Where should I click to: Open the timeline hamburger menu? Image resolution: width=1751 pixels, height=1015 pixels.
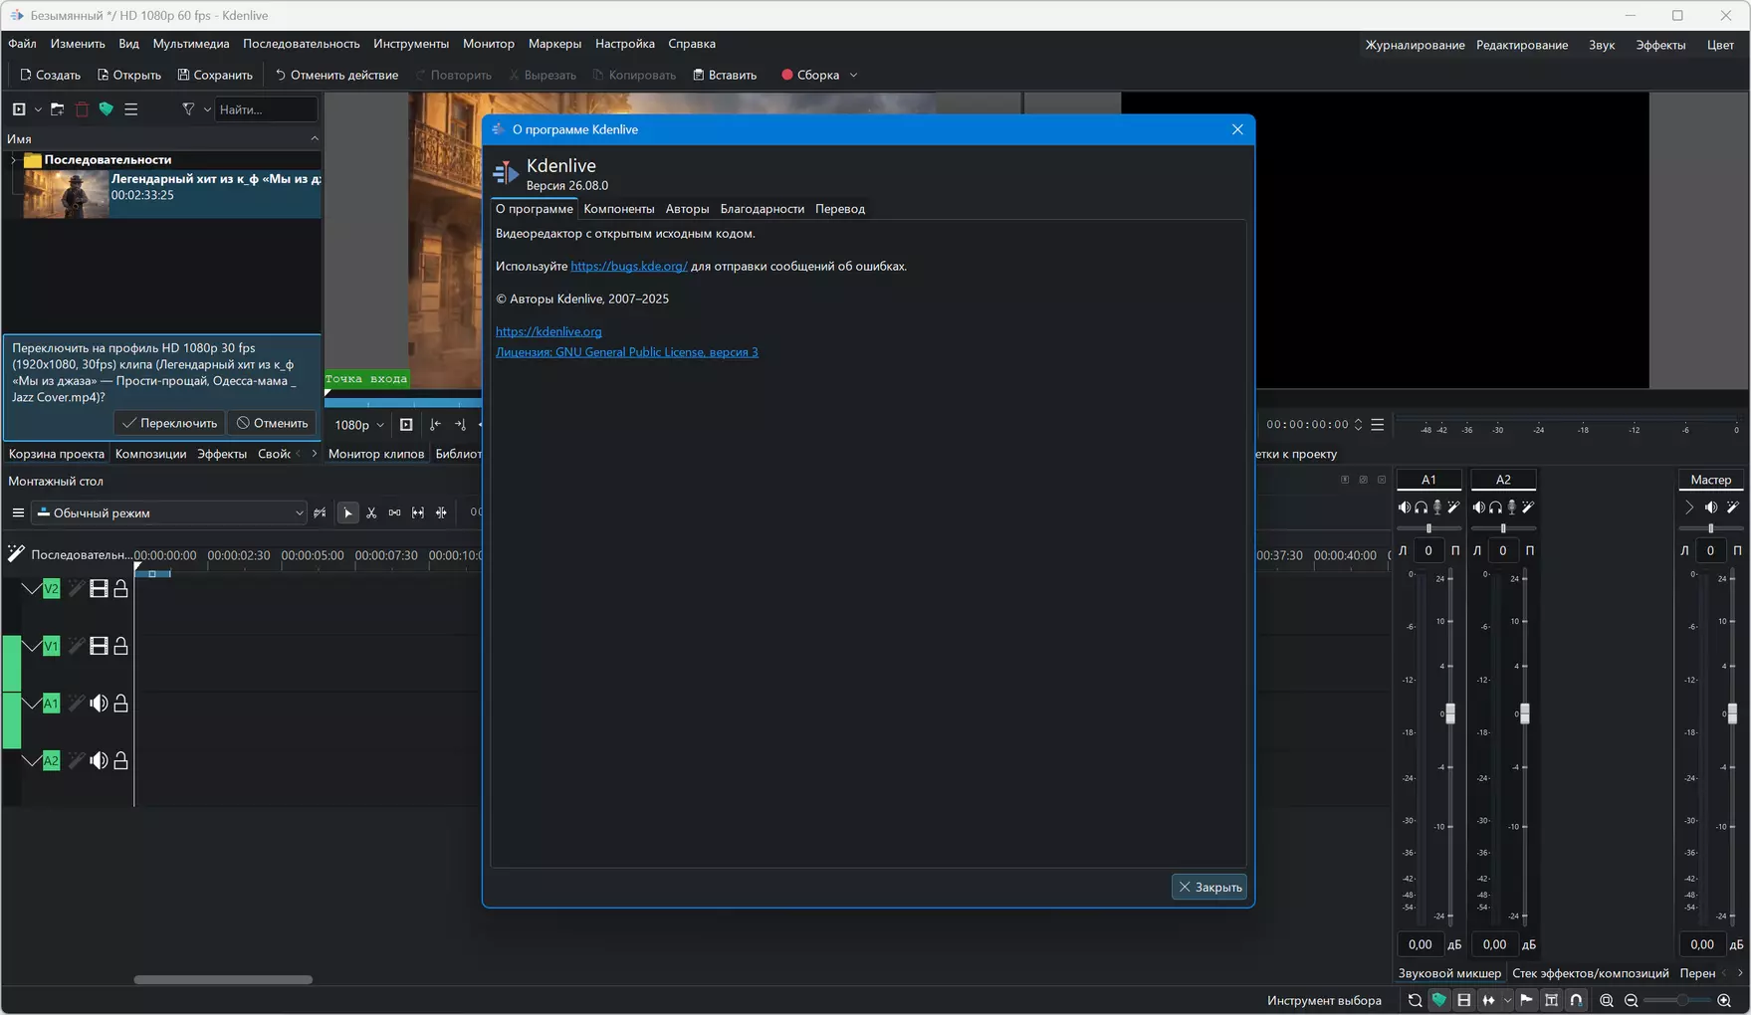[x=18, y=513]
